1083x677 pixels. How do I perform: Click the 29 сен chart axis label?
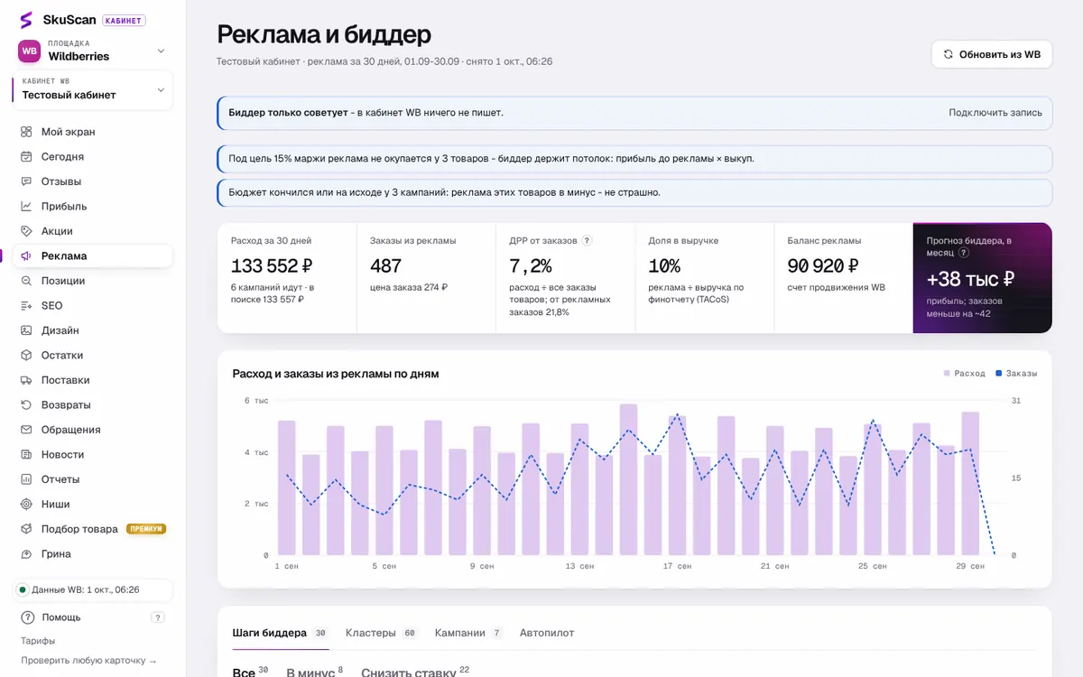[971, 566]
